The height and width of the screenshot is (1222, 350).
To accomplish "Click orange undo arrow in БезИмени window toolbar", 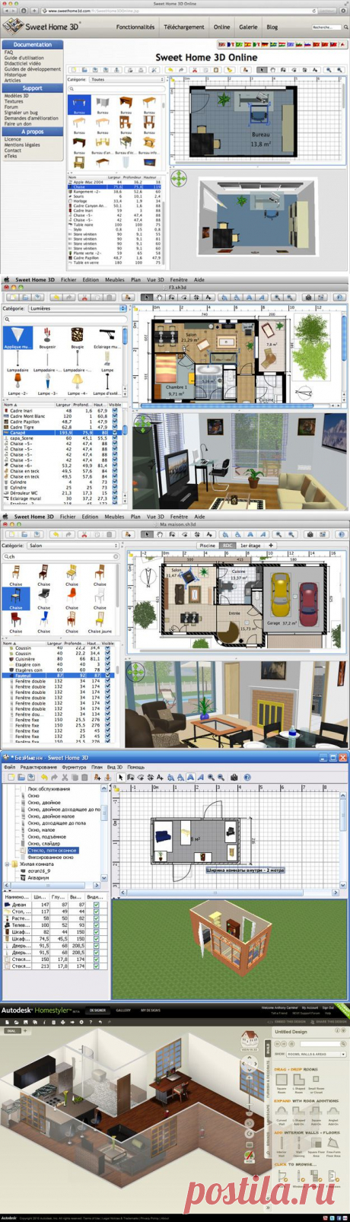I will coord(45,777).
